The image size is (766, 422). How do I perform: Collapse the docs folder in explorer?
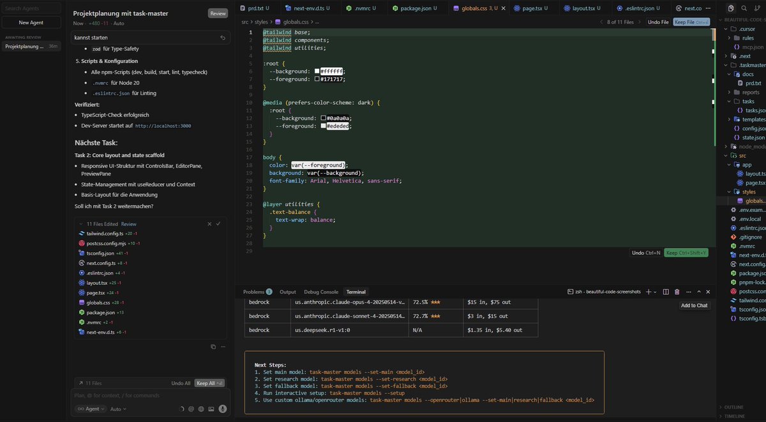click(x=729, y=74)
